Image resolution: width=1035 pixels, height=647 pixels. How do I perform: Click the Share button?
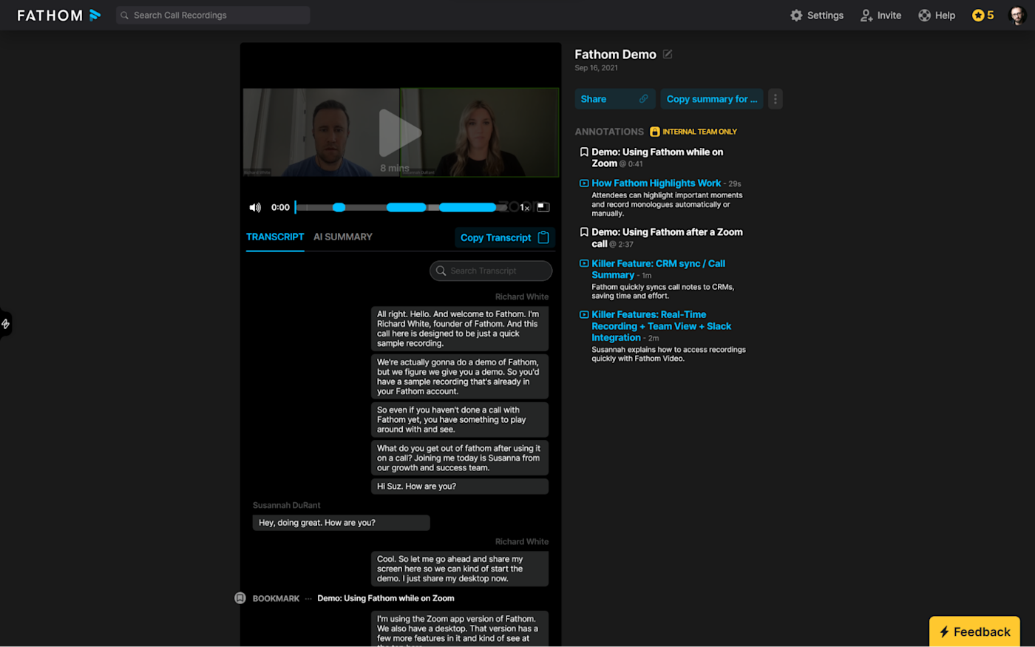tap(615, 99)
